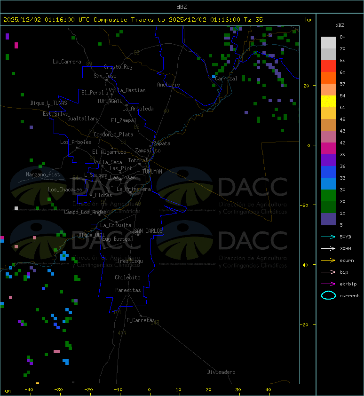364x396 pixels.
Task: Select the 80 dBZ light gray swatch
Action: coord(328,43)
